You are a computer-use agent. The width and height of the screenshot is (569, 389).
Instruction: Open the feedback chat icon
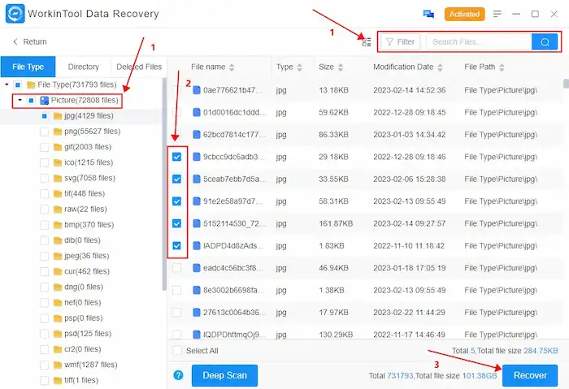point(428,14)
